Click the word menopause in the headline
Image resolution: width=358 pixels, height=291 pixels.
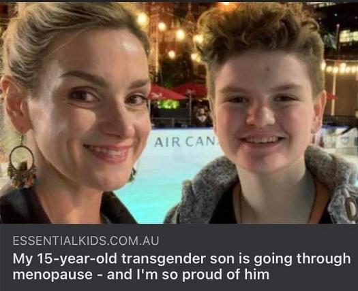[53, 275]
